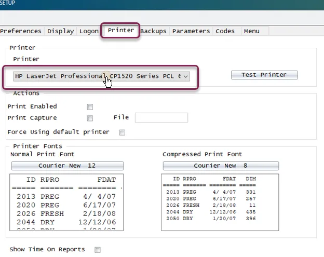Open the Preferences tab
Image resolution: width=324 pixels, height=257 pixels.
coord(21,31)
